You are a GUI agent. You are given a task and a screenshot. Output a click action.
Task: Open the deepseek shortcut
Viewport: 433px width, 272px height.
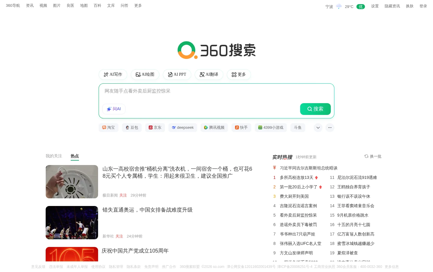183,128
